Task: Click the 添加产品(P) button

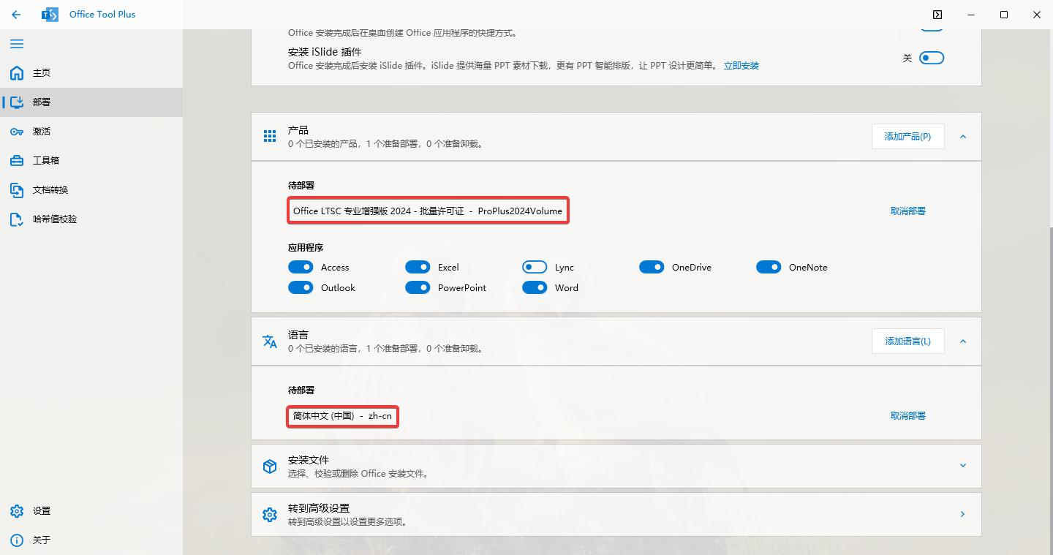Action: pos(907,136)
